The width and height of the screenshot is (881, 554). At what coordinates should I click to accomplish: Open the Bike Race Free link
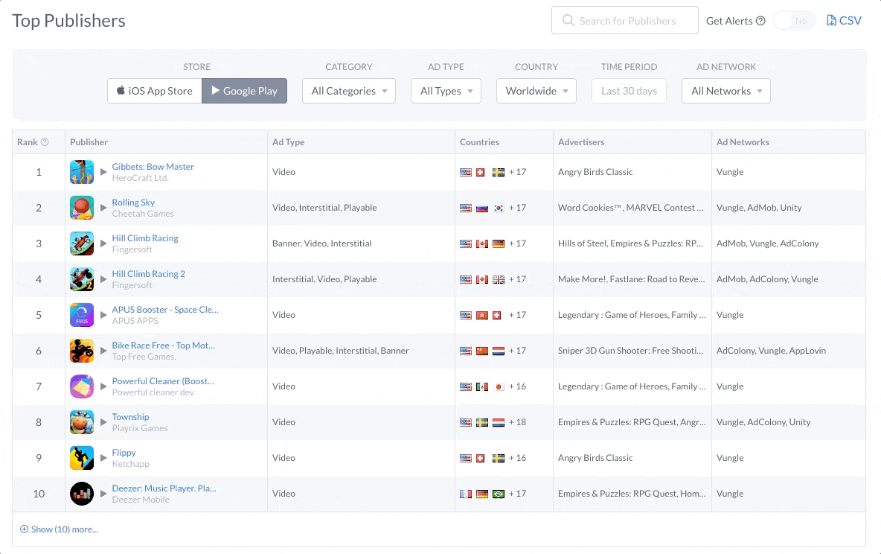[x=164, y=346]
